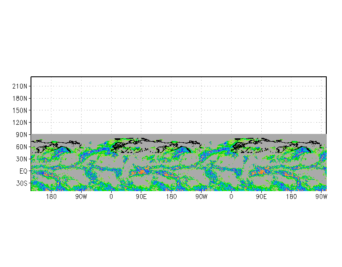Select the 30S latitude axis label
Screen dimensions: 342x267
coord(22,183)
